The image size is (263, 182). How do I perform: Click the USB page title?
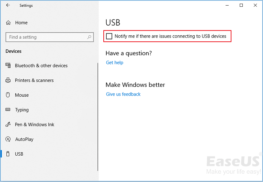click(113, 23)
